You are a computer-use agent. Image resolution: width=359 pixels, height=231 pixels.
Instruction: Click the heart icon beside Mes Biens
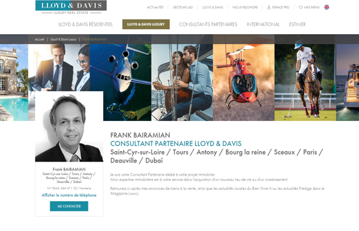(301, 7)
